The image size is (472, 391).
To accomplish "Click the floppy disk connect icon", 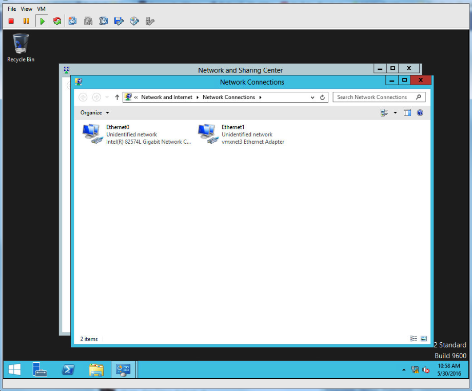I will (119, 21).
